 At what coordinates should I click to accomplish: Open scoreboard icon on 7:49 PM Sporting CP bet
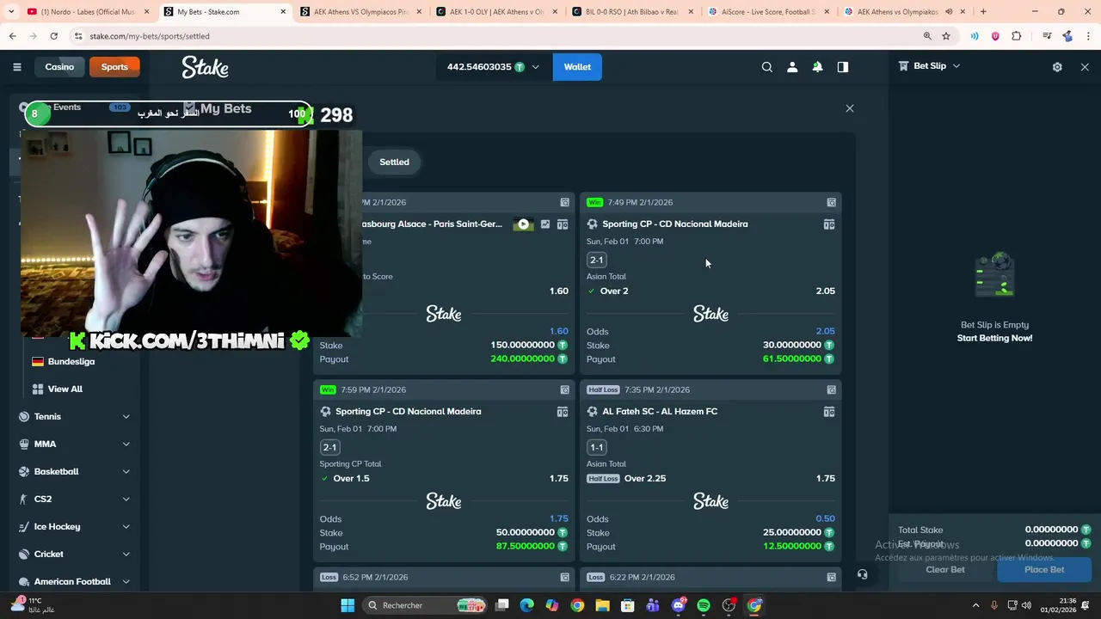pyautogui.click(x=829, y=224)
